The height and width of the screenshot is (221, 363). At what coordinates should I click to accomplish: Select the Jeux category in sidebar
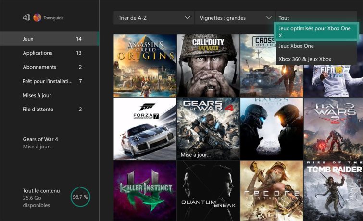click(50, 38)
